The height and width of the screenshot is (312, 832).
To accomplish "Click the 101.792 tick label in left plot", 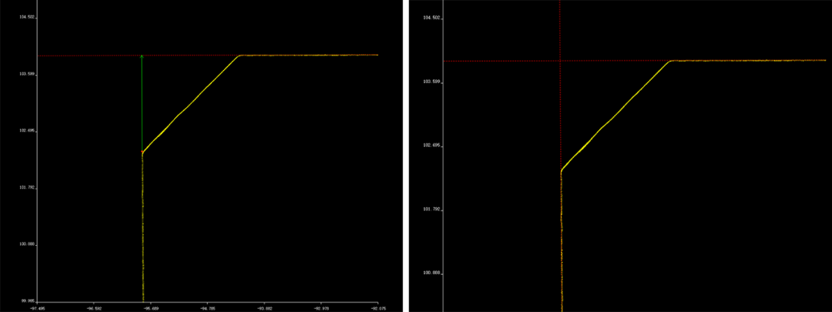I will (x=28, y=187).
